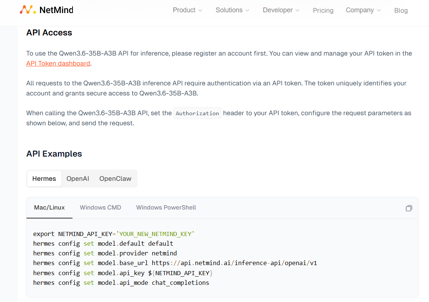Copy the code snippet with copy icon
Image resolution: width=429 pixels, height=302 pixels.
tap(409, 208)
